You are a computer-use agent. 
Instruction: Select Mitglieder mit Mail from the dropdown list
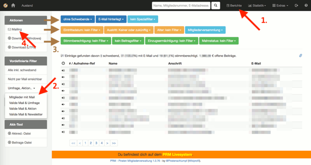point(22,97)
